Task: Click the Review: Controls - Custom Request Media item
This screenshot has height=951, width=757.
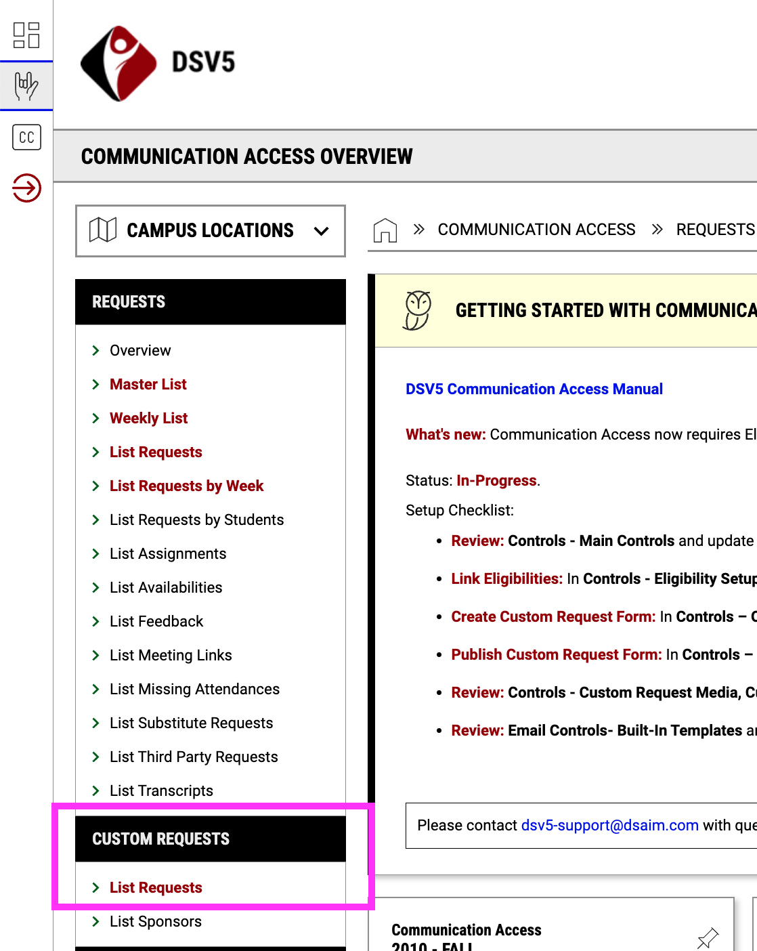Action: click(x=604, y=692)
